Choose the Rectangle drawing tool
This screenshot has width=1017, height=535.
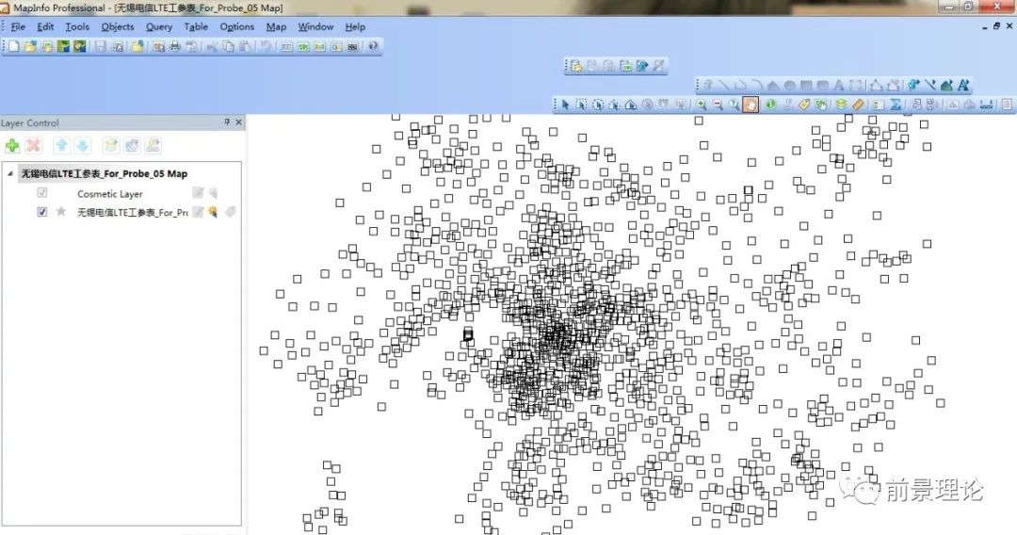point(806,85)
